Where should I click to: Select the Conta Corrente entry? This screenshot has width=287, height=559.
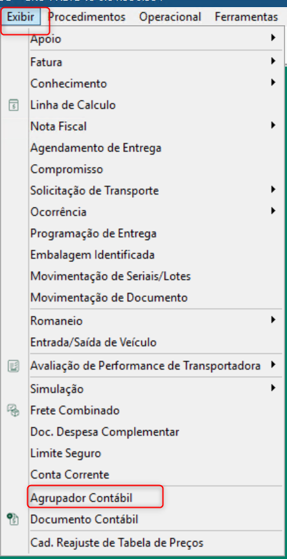click(x=70, y=475)
